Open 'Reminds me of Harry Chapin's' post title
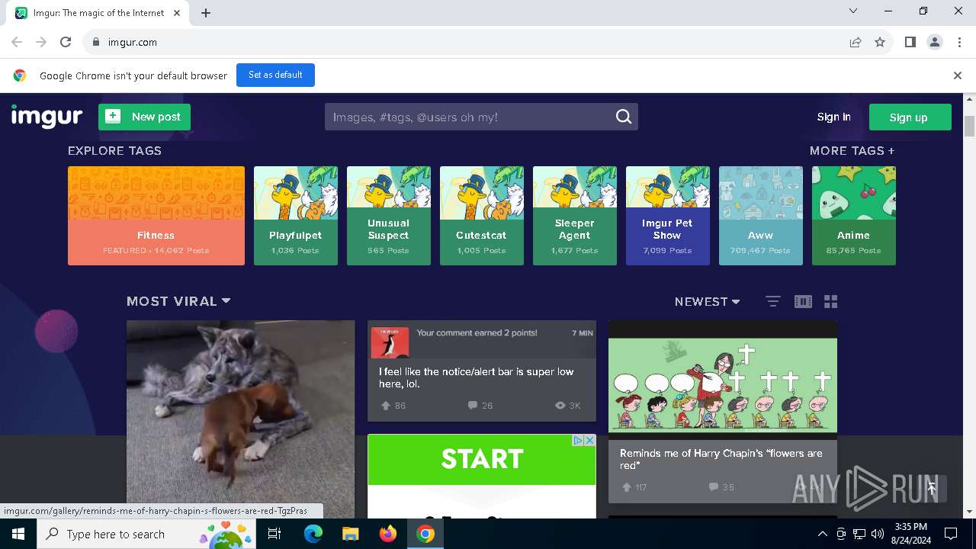This screenshot has width=976, height=549. coord(721,459)
